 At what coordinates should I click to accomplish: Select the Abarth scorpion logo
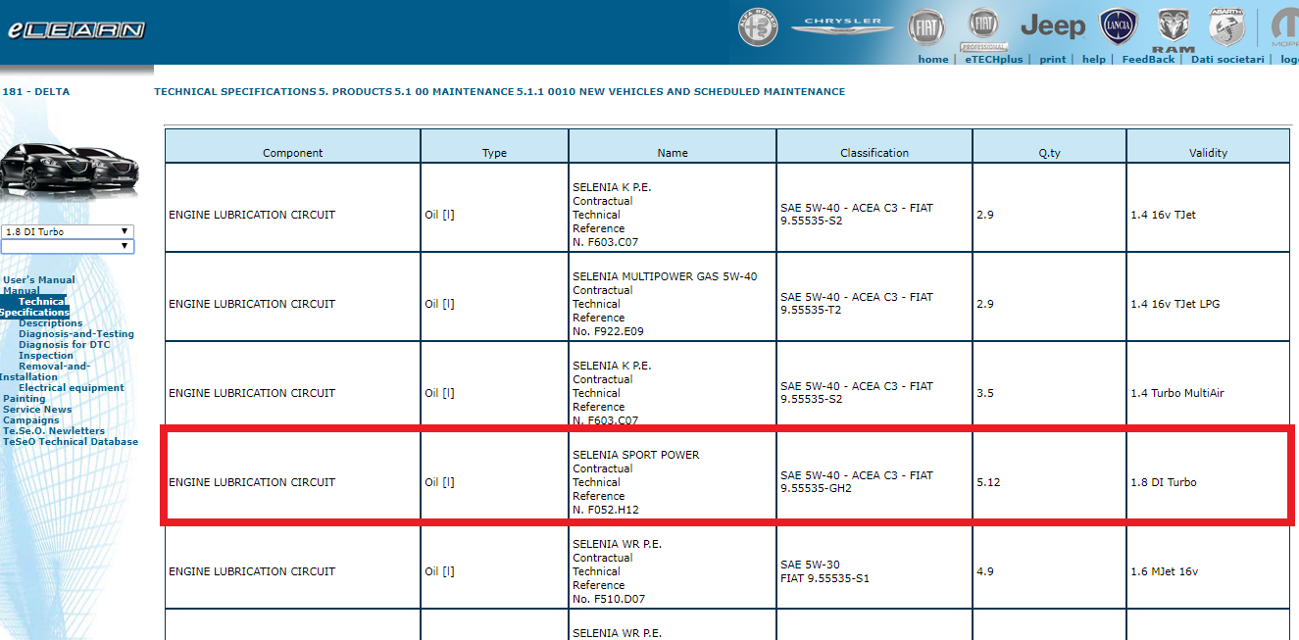tap(1226, 27)
